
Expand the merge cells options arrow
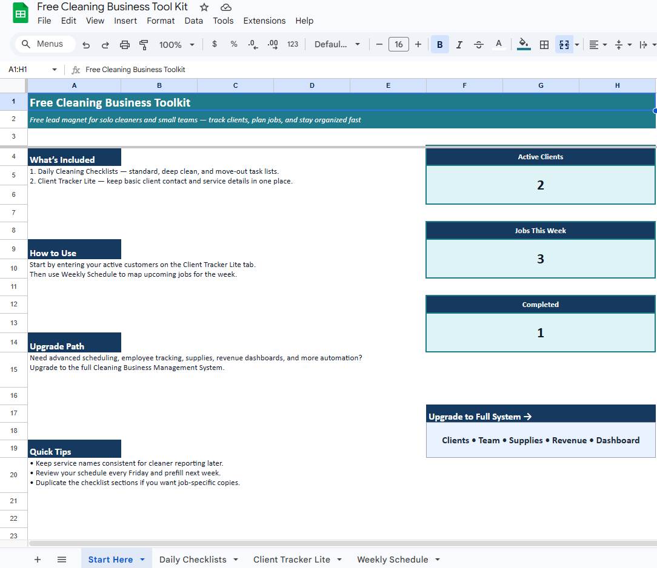[577, 45]
